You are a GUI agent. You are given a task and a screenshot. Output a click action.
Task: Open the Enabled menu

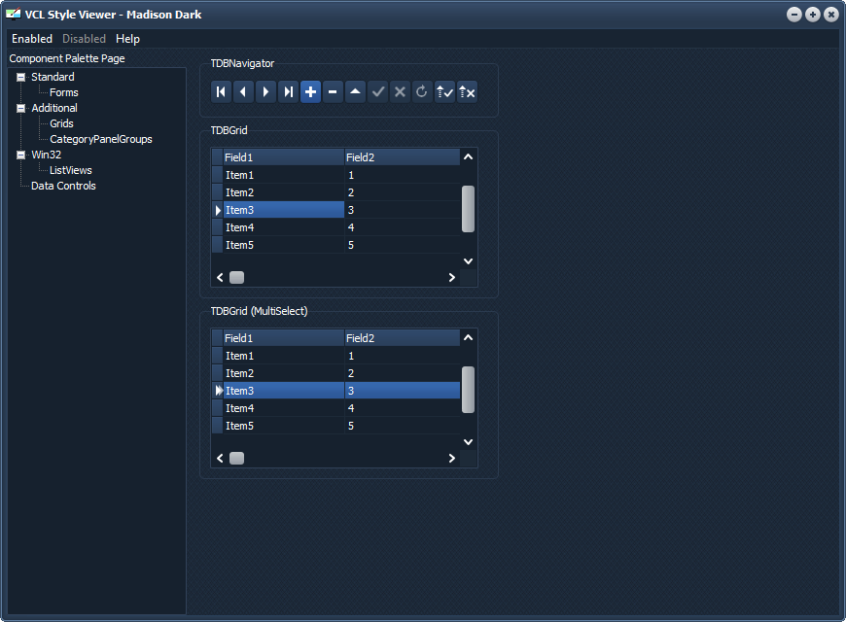[32, 39]
